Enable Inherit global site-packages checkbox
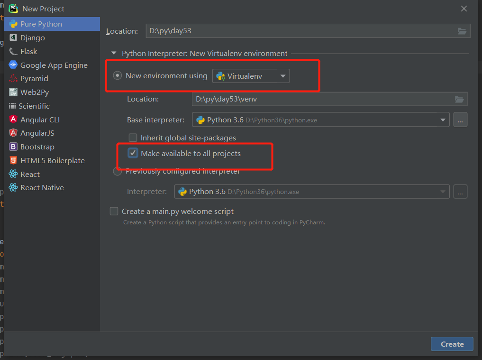This screenshot has width=482, height=360. coord(133,138)
